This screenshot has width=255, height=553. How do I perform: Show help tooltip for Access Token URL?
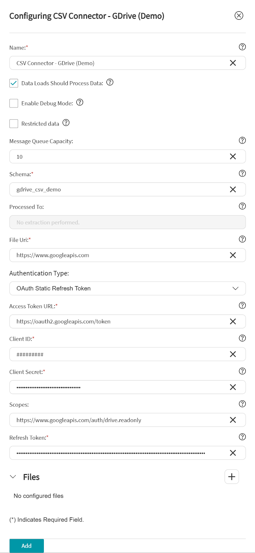pyautogui.click(x=242, y=305)
